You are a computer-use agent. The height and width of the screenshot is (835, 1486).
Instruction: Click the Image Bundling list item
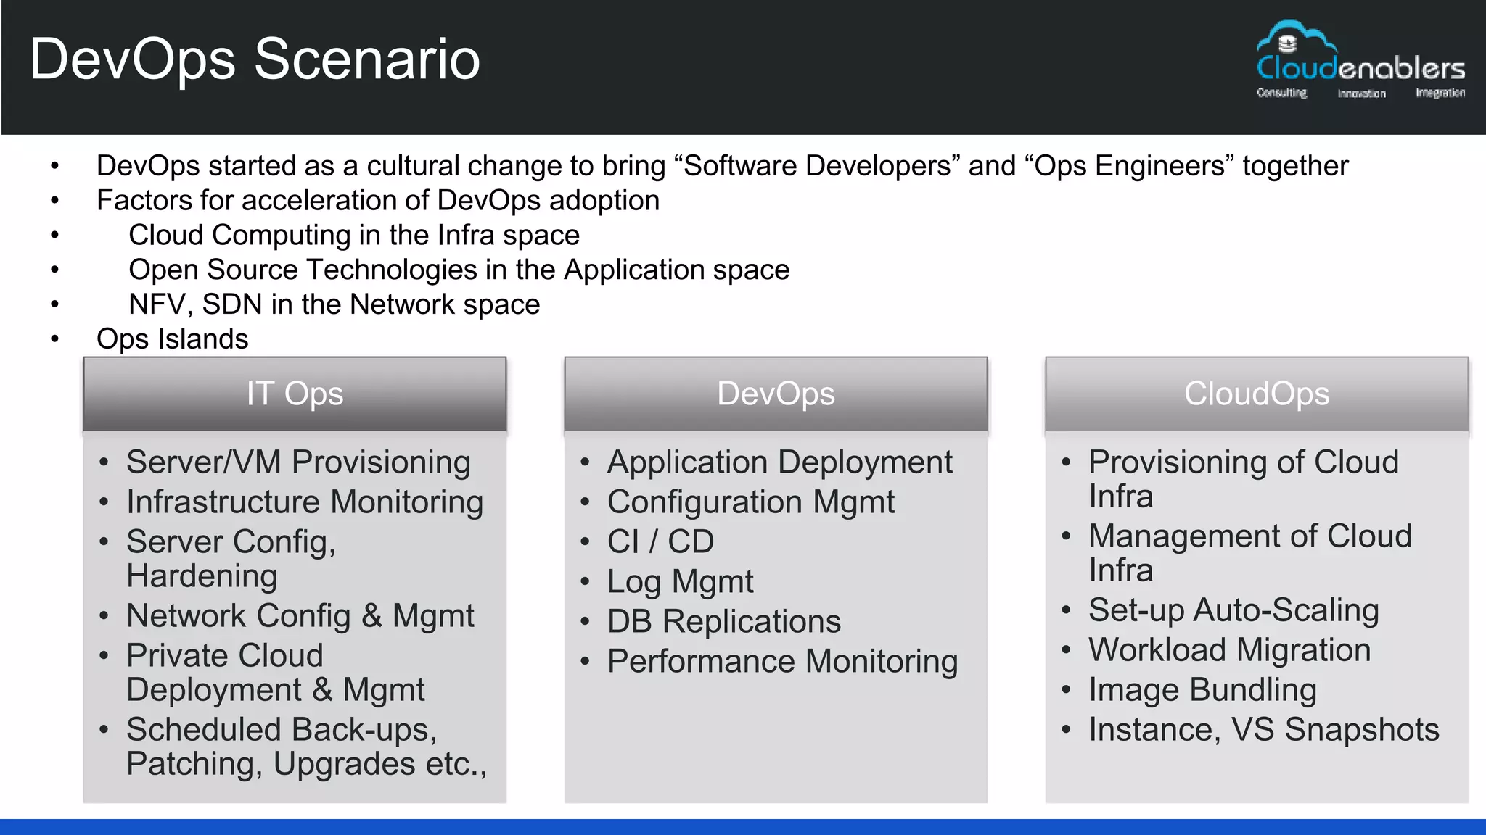click(x=1202, y=690)
